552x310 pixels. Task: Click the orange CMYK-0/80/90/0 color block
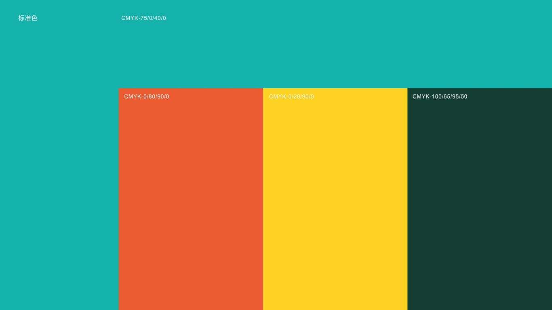click(x=191, y=199)
